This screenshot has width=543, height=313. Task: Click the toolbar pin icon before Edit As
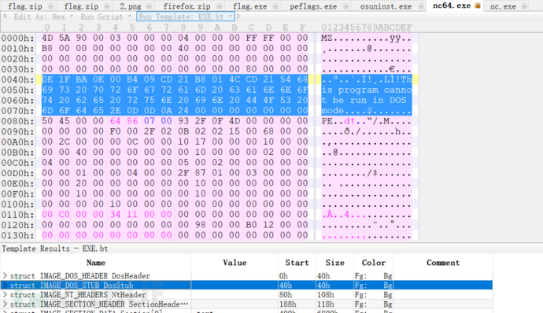click(5, 17)
